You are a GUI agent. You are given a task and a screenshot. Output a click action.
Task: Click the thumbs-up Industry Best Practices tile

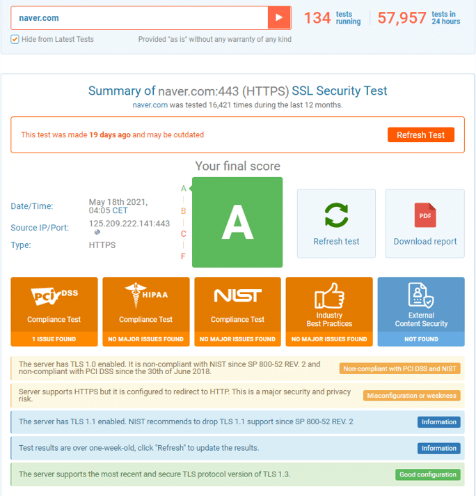click(x=329, y=311)
